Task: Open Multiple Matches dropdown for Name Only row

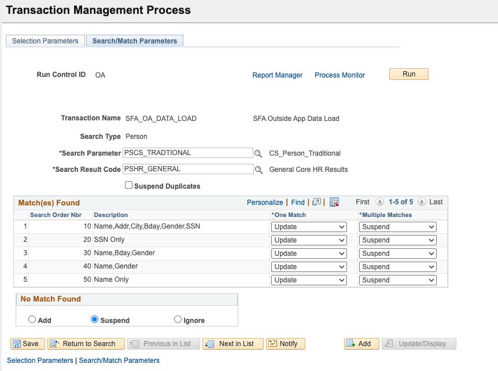Action: [x=397, y=280]
